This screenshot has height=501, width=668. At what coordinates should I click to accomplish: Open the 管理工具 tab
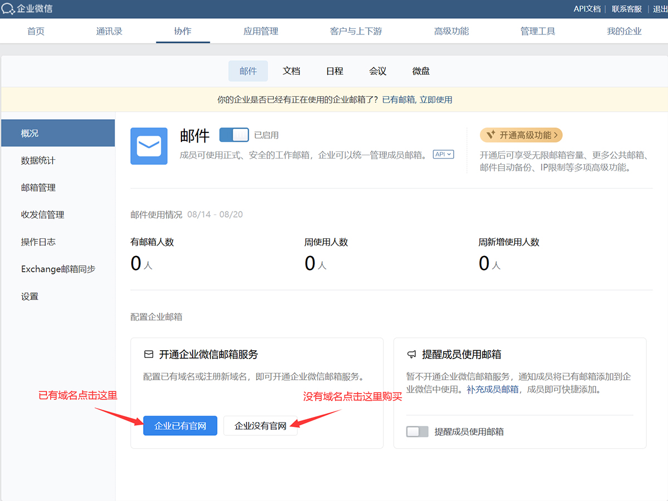coord(538,31)
